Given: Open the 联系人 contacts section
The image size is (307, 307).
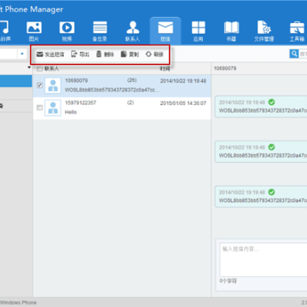Looking at the screenshot, I should click(x=132, y=31).
